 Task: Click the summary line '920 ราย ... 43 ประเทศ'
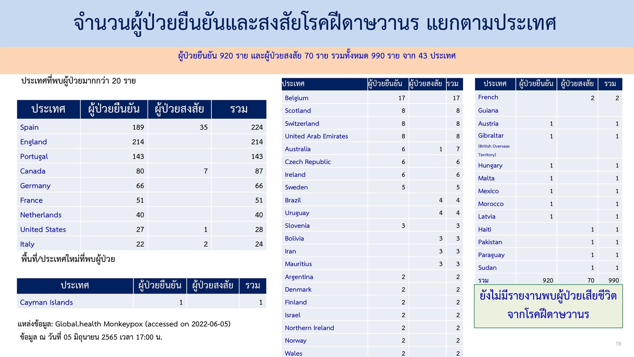click(317, 56)
